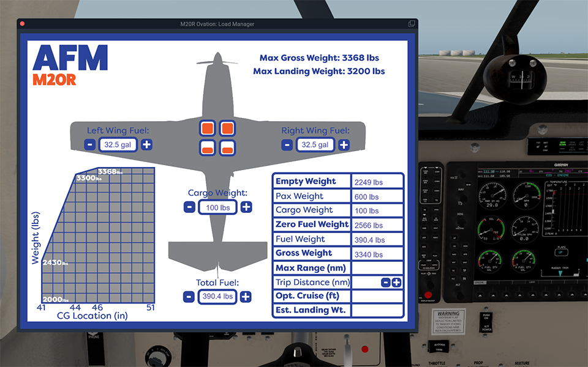
Task: Click the WARNING placard on the panel
Action: point(448,321)
